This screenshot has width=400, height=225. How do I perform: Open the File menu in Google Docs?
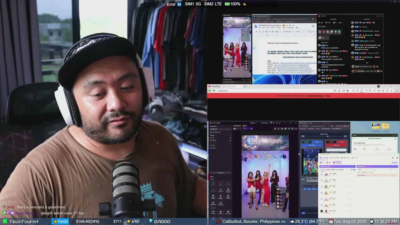(259, 28)
